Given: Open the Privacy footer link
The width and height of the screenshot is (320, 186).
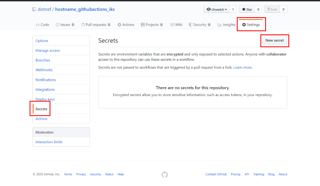Looking at the screenshot, I should pyautogui.click(x=81, y=174).
